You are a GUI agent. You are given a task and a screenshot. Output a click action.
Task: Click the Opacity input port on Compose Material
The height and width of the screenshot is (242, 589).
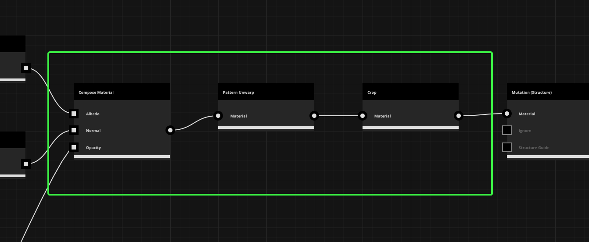click(x=74, y=147)
